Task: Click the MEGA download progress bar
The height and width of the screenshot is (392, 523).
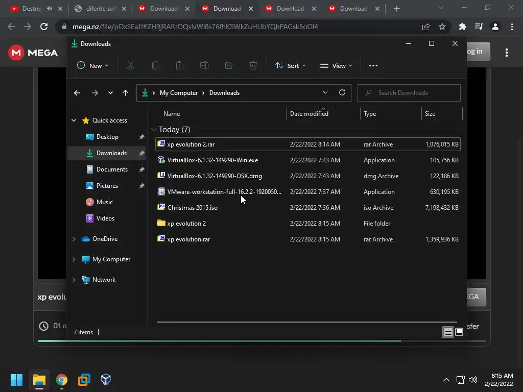Action: (262, 341)
